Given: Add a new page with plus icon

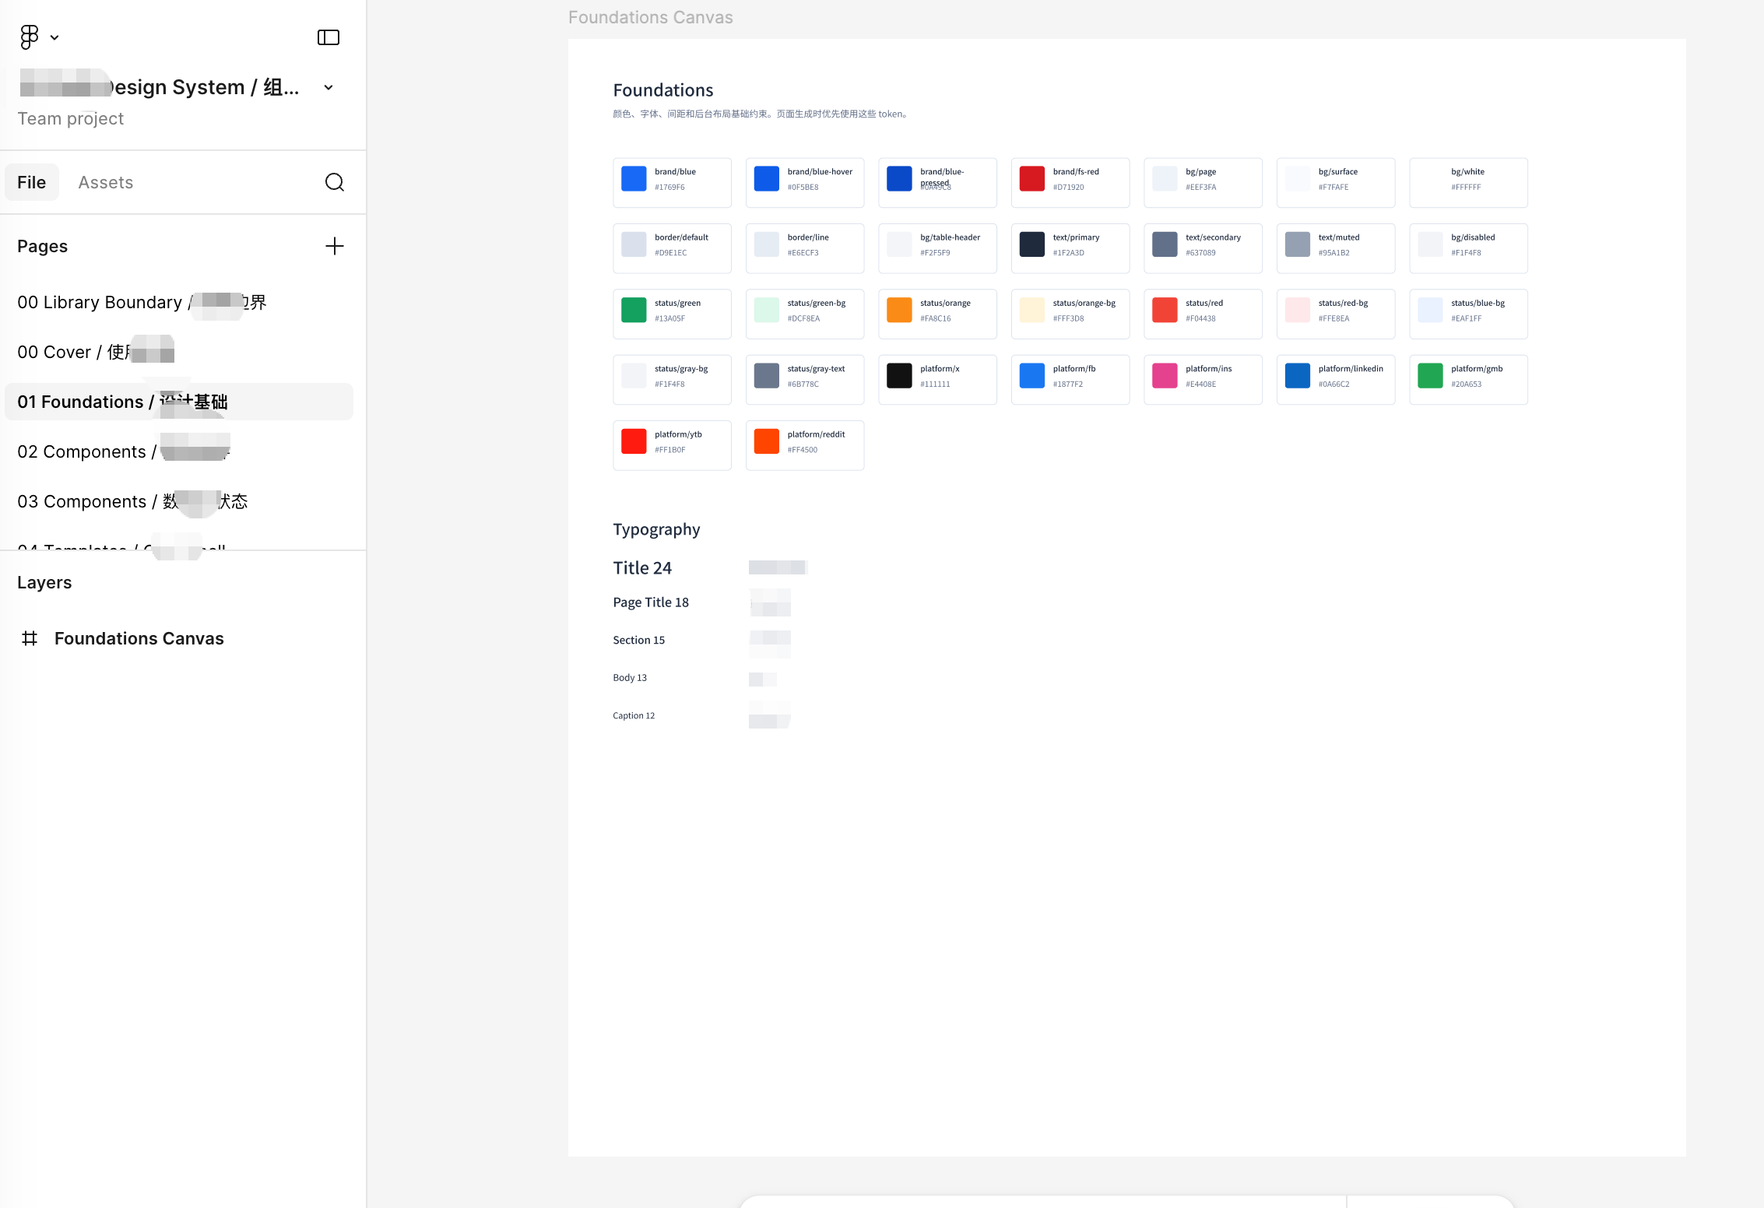Looking at the screenshot, I should (335, 246).
